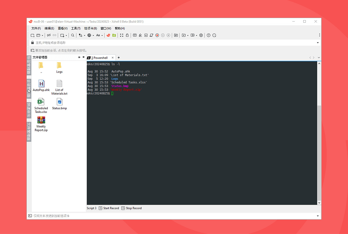Screen dimensions: 348x234
Task: Click the Open Session folder icon
Action: tap(38, 35)
